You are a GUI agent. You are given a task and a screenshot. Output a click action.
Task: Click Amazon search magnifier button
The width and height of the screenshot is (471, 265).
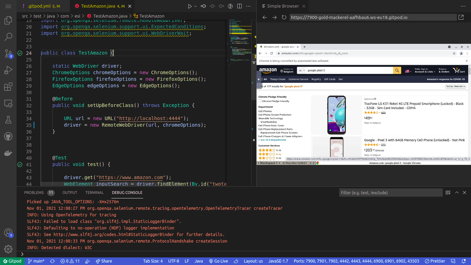(397, 70)
